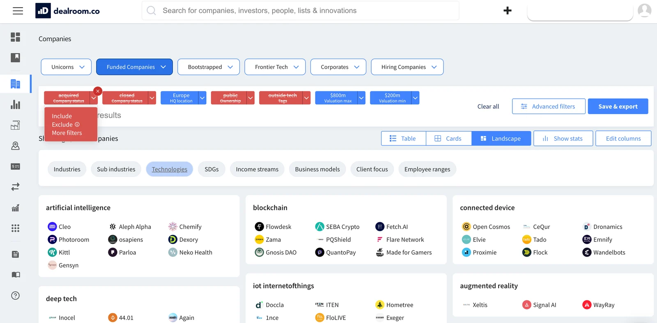Open the bookmarks icon in sidebar

(x=15, y=57)
